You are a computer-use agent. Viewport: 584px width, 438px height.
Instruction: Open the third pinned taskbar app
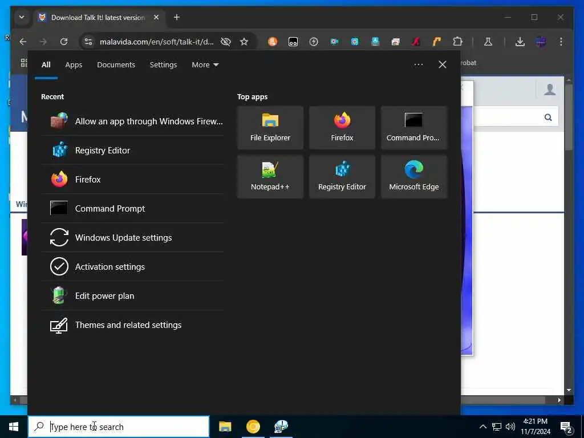281,427
